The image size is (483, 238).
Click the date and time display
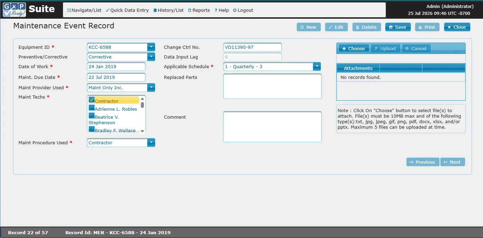coord(439,13)
